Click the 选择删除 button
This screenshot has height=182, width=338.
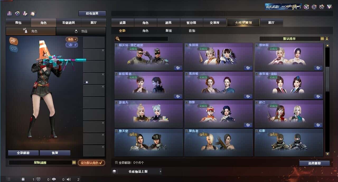click(x=314, y=163)
